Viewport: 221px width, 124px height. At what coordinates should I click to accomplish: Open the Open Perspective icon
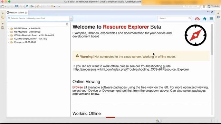point(204,7)
